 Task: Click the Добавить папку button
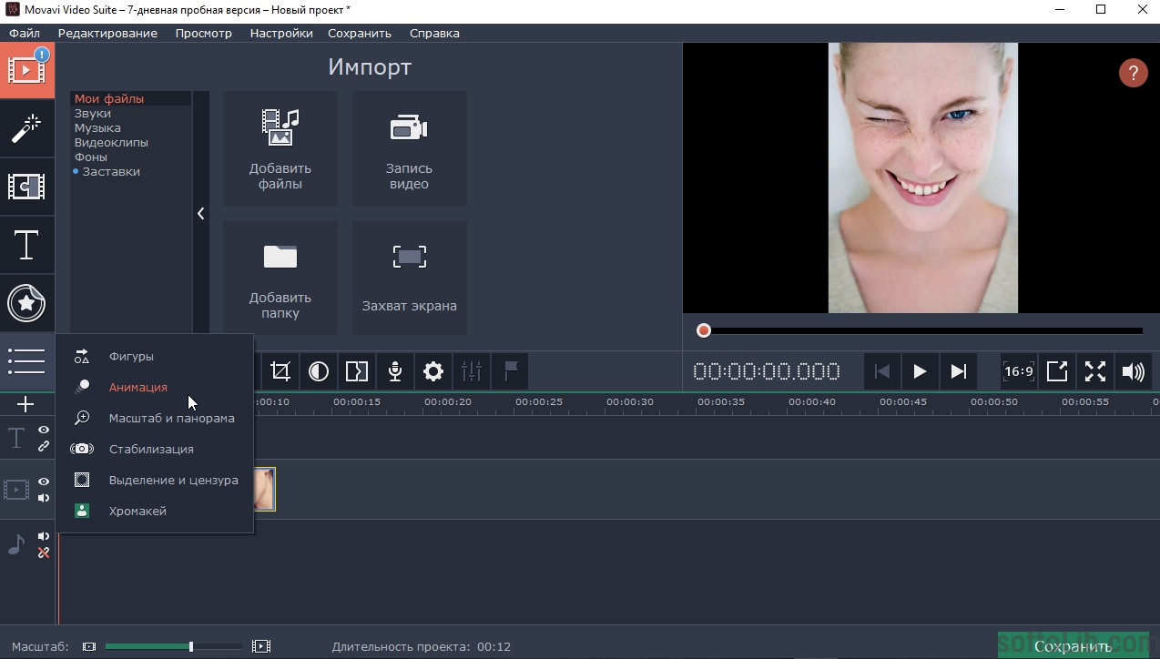(x=280, y=278)
